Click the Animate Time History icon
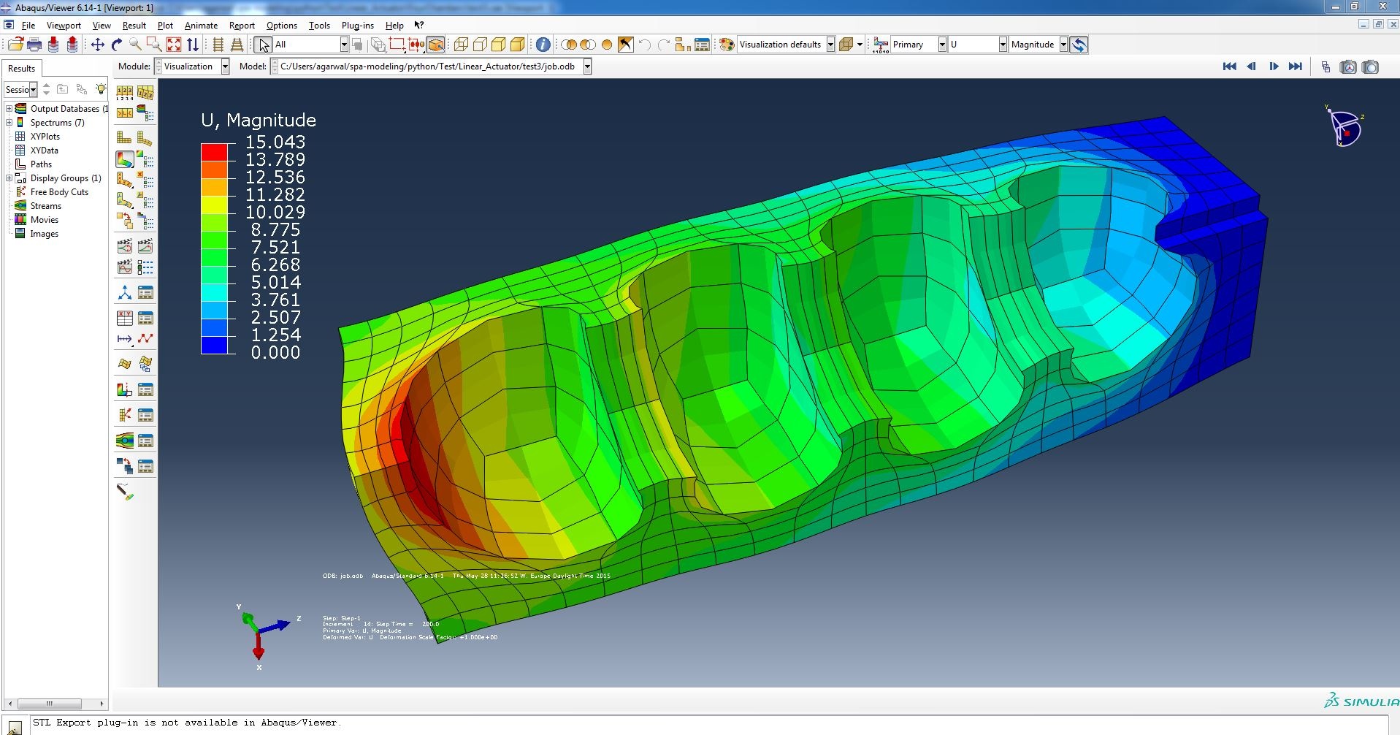The width and height of the screenshot is (1400, 735). tap(145, 246)
